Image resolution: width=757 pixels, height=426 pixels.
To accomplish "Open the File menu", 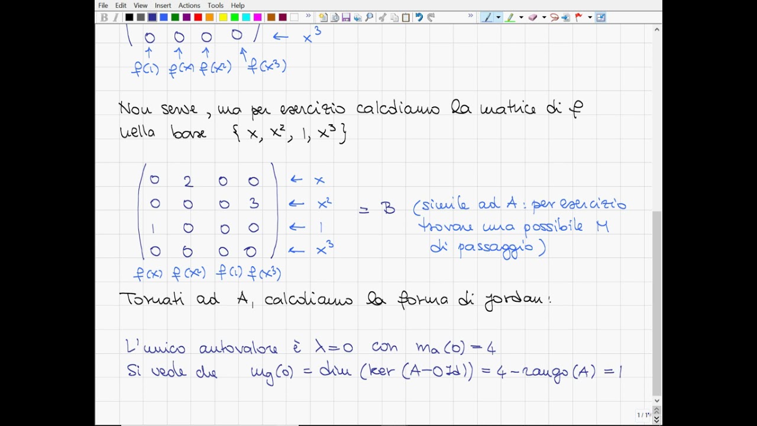I will tap(103, 5).
